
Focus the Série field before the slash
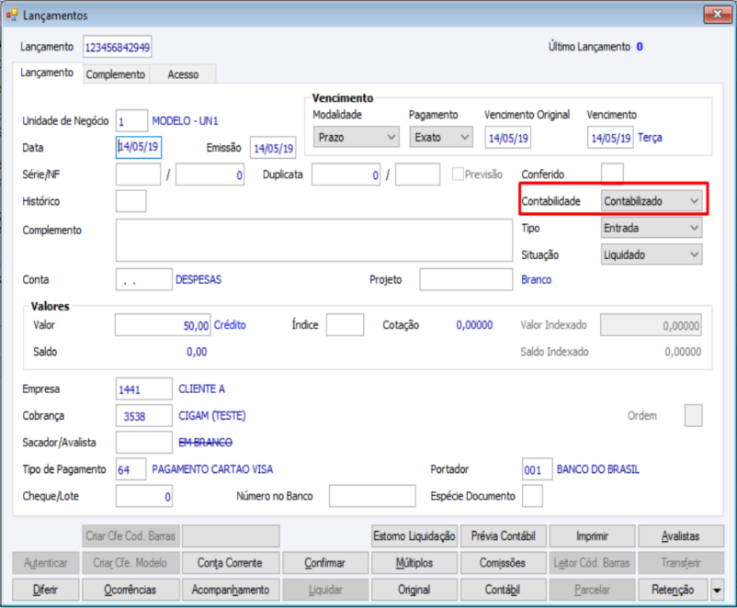point(138,175)
